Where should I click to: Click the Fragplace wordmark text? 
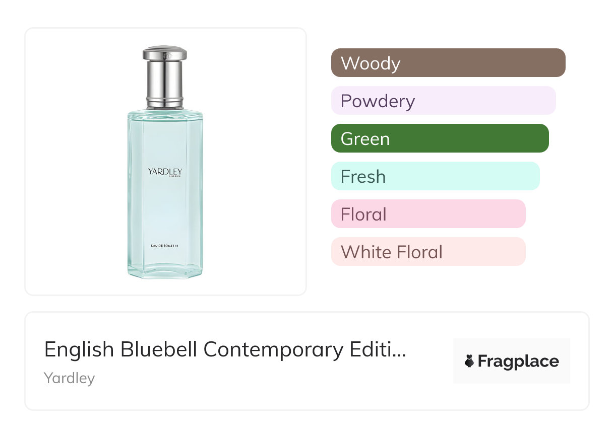pyautogui.click(x=518, y=361)
